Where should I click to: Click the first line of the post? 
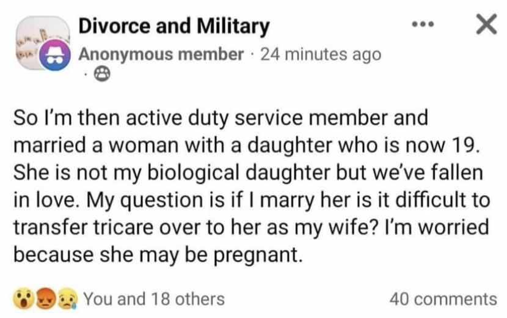pos(221,118)
